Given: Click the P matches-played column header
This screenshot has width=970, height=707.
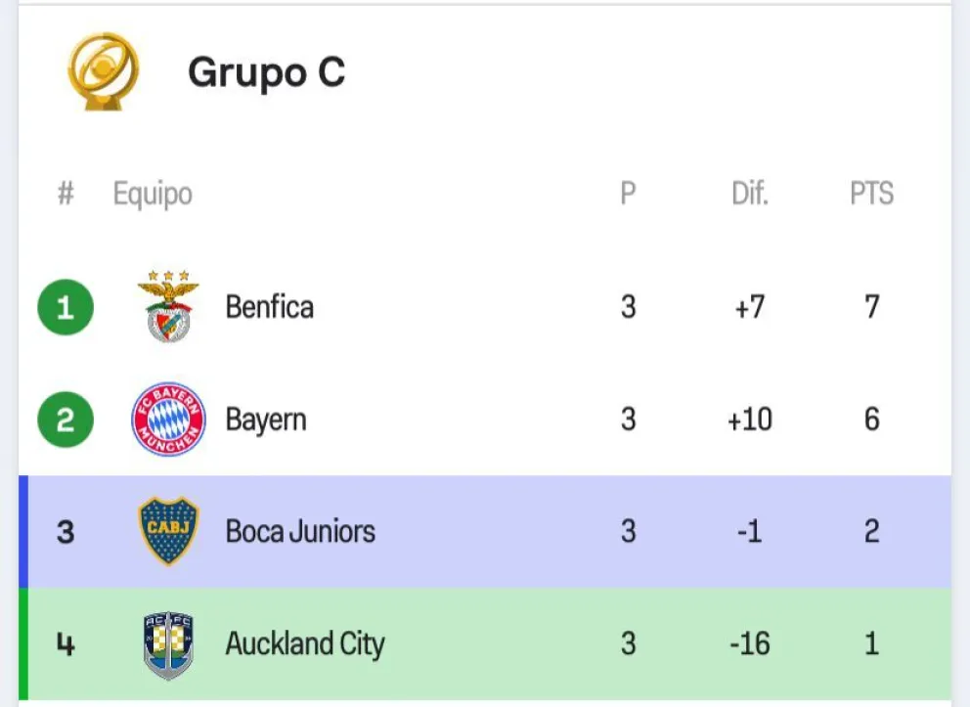Looking at the screenshot, I should point(628,194).
